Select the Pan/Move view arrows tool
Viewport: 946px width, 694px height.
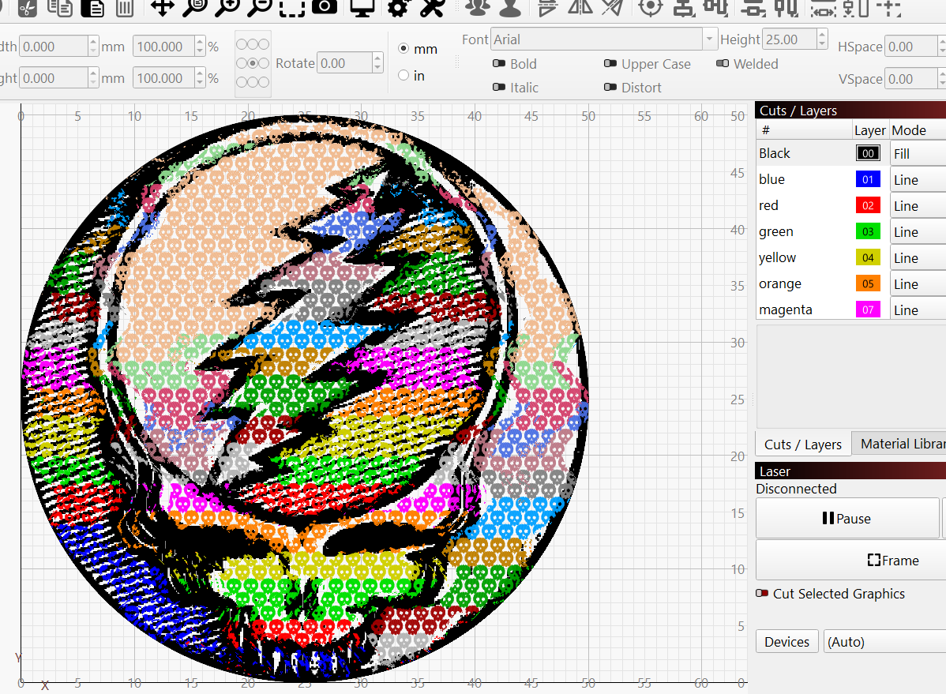coord(163,8)
